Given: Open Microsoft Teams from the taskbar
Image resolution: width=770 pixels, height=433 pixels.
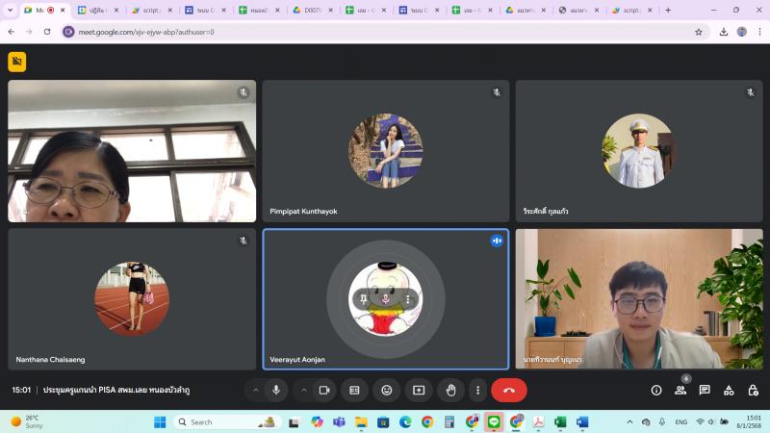Looking at the screenshot, I should tap(339, 422).
